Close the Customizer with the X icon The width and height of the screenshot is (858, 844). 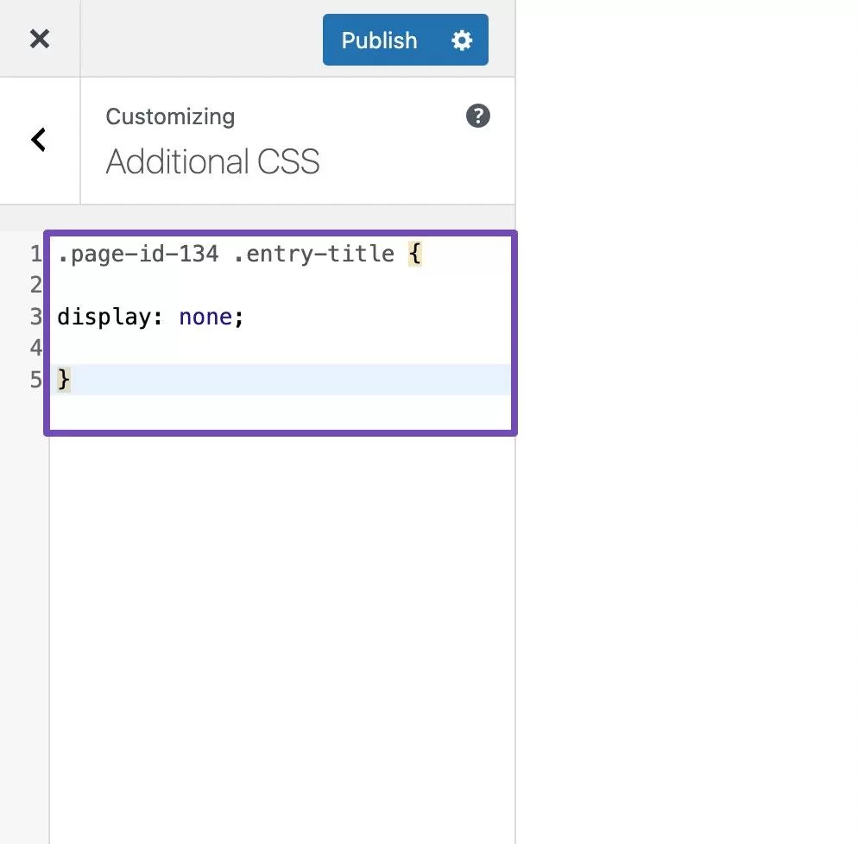point(40,39)
